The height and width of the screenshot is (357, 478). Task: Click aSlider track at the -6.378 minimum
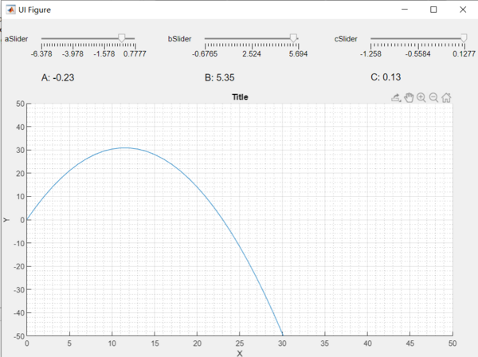(41, 38)
